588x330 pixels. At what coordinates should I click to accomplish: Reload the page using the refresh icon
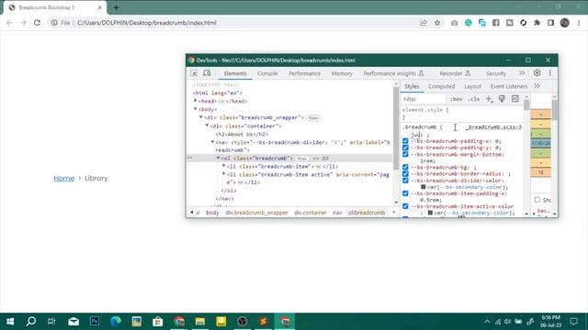[x=37, y=23]
